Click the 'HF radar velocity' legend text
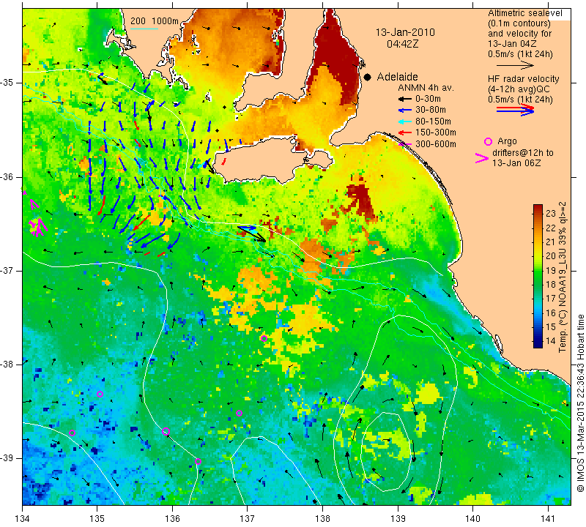586x527 pixels. coord(523,79)
